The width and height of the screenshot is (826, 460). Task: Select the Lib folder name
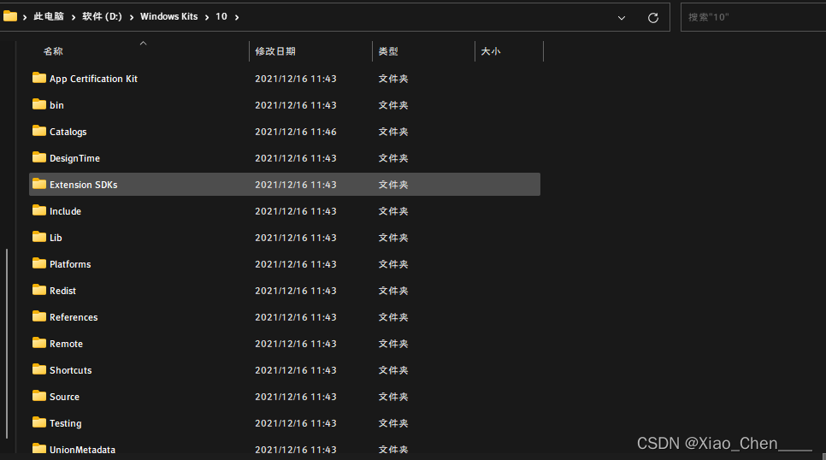coord(56,238)
